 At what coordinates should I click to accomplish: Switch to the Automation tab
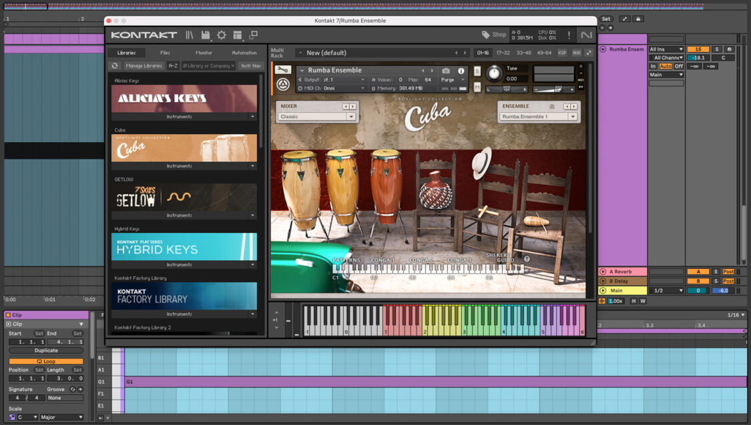tap(244, 53)
